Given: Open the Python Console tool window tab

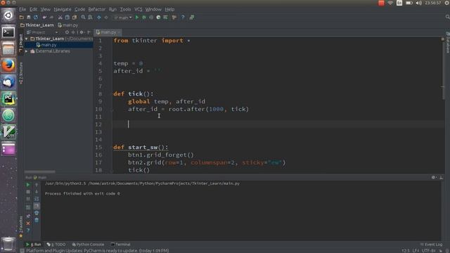Looking at the screenshot, I should point(88,245).
